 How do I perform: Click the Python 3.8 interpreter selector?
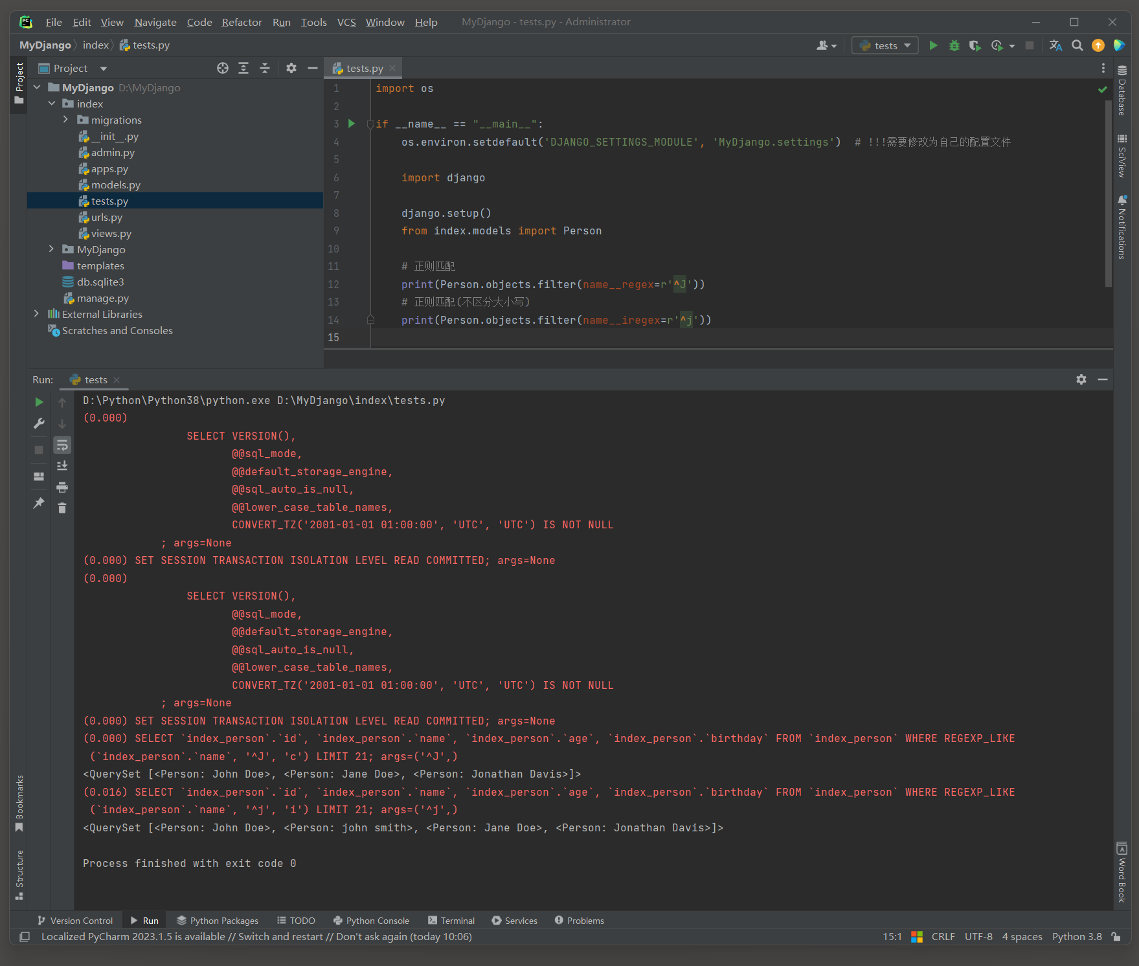(x=1077, y=937)
